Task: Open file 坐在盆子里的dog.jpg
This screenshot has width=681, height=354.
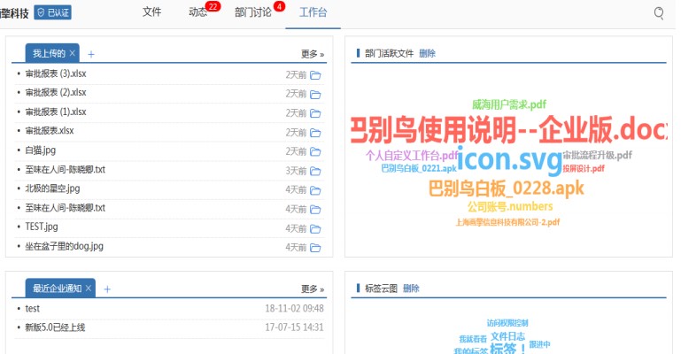Action: 65,246
